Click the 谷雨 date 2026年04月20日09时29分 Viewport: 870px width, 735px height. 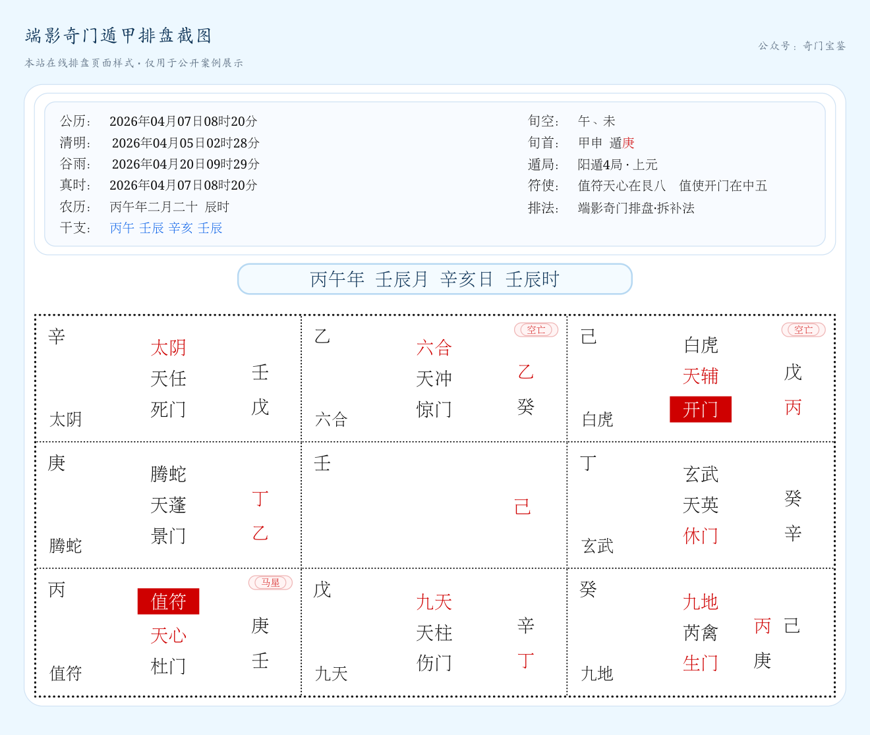[x=185, y=164]
